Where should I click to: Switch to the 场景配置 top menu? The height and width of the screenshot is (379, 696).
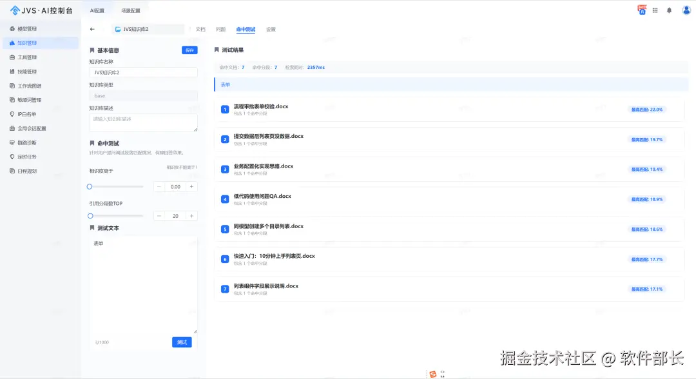pos(130,11)
